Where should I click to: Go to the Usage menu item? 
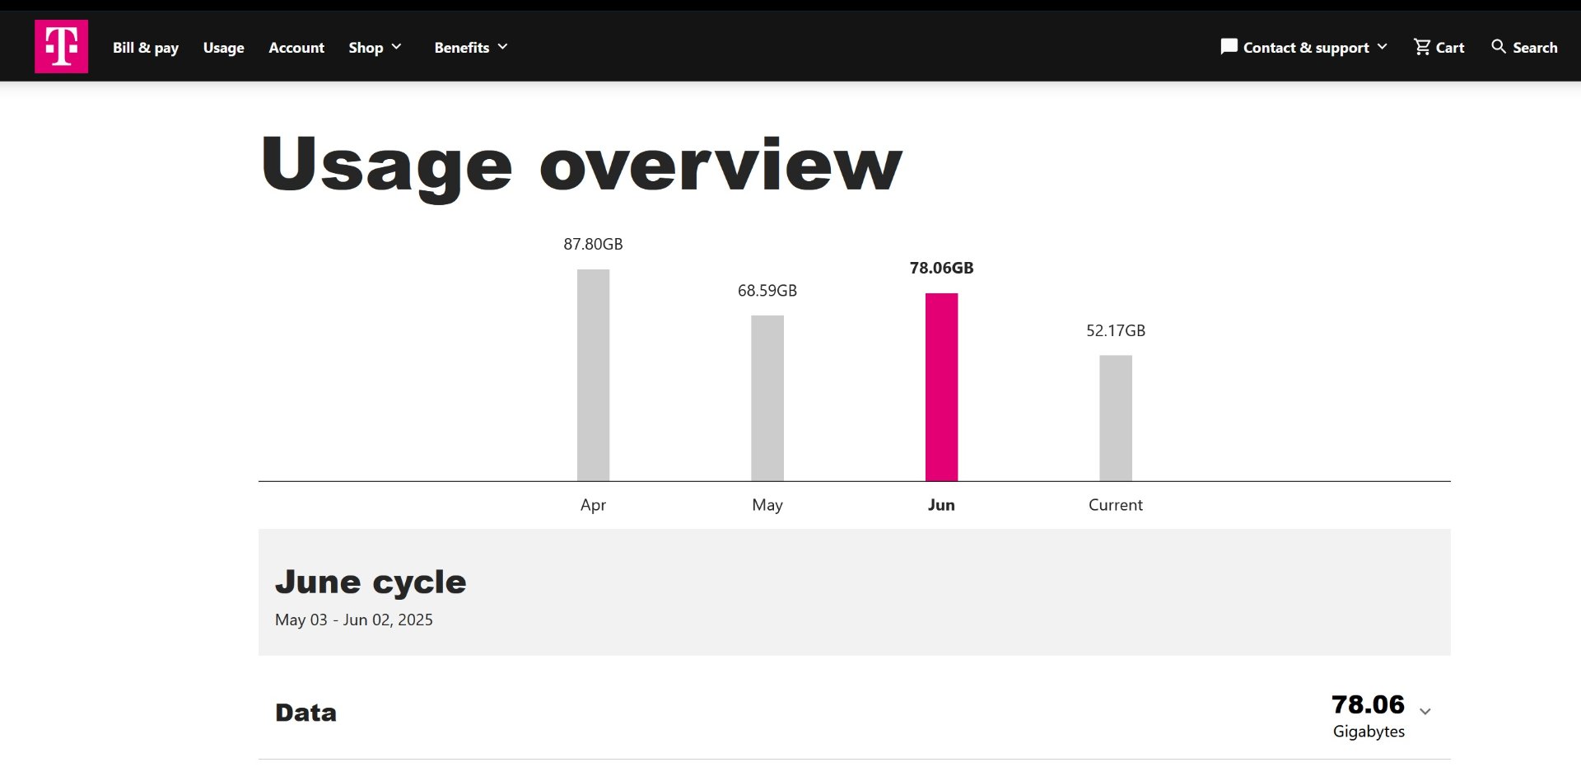[x=224, y=48]
